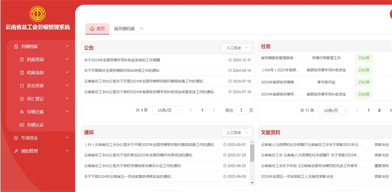Open 10条/页 dropdown in 任务 panel
The image size is (392, 192).
333,111
